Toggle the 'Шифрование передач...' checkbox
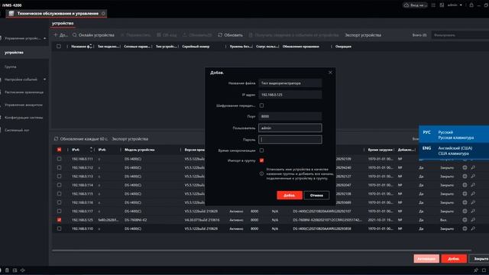Image resolution: width=489 pixels, height=275 pixels. point(261,105)
